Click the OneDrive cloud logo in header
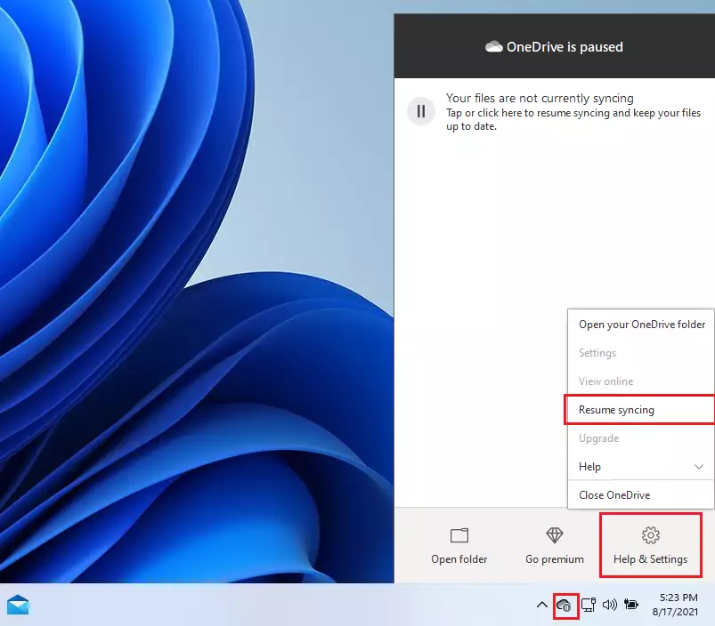 click(x=494, y=46)
